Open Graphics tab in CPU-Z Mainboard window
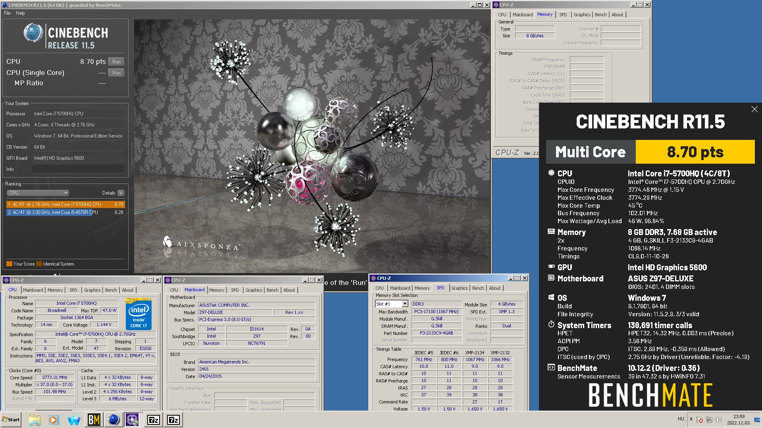762x428 pixels. 254,290
